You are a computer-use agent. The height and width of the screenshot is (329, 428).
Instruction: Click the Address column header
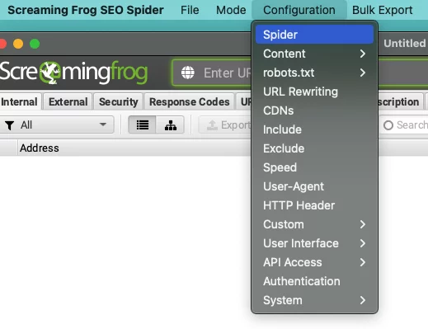pyautogui.click(x=40, y=148)
